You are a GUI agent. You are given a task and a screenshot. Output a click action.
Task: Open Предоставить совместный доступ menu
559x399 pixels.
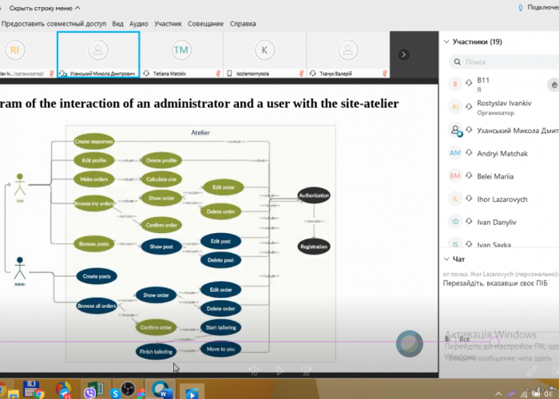pyautogui.click(x=54, y=24)
